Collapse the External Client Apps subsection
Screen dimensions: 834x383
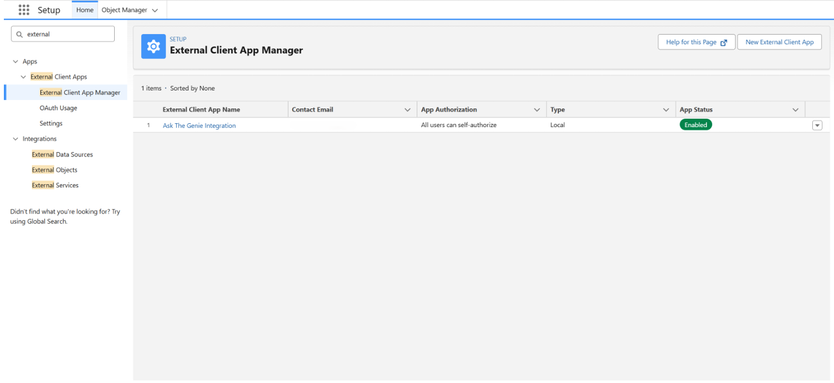[x=24, y=77]
